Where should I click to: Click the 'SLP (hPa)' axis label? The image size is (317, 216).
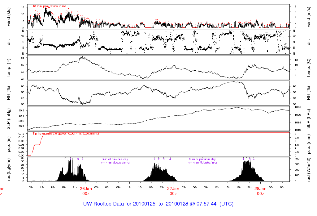point(309,119)
